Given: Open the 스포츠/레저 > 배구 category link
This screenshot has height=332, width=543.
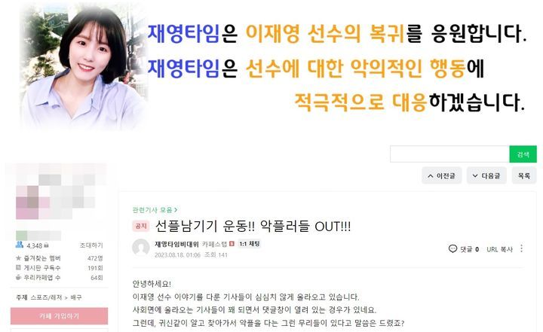Looking at the screenshot, I should [x=56, y=297].
